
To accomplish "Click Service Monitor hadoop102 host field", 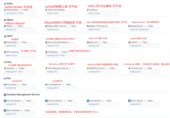I will [20, 104].
